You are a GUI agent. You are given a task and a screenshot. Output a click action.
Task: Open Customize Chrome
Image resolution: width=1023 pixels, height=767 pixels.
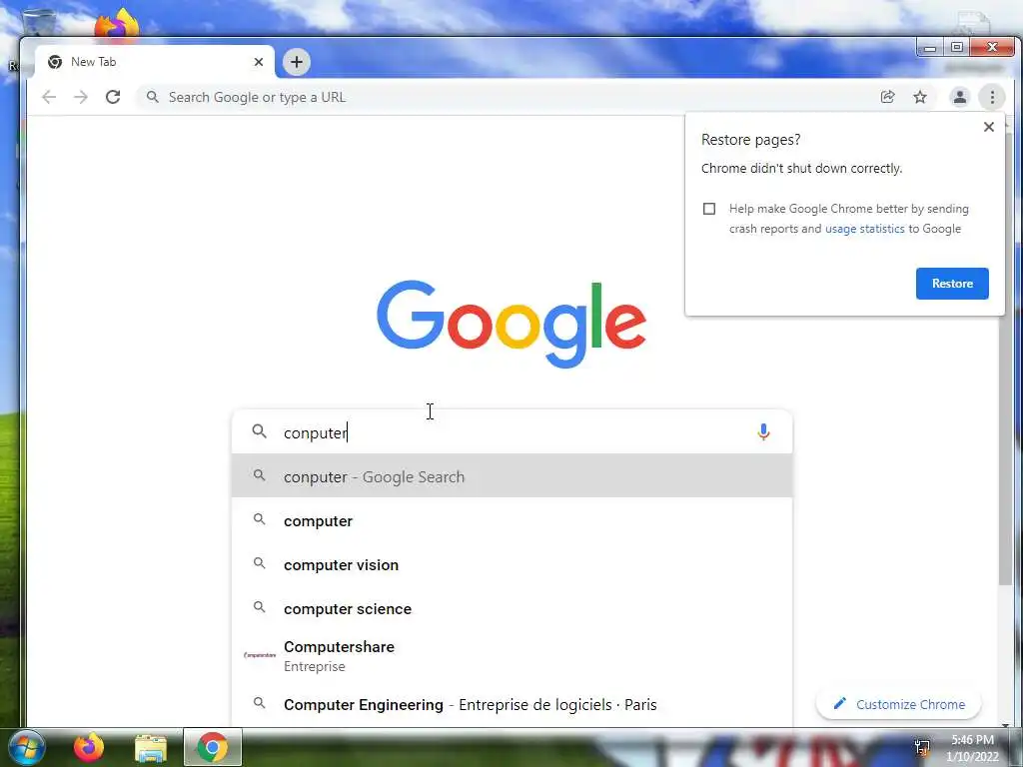coord(898,704)
